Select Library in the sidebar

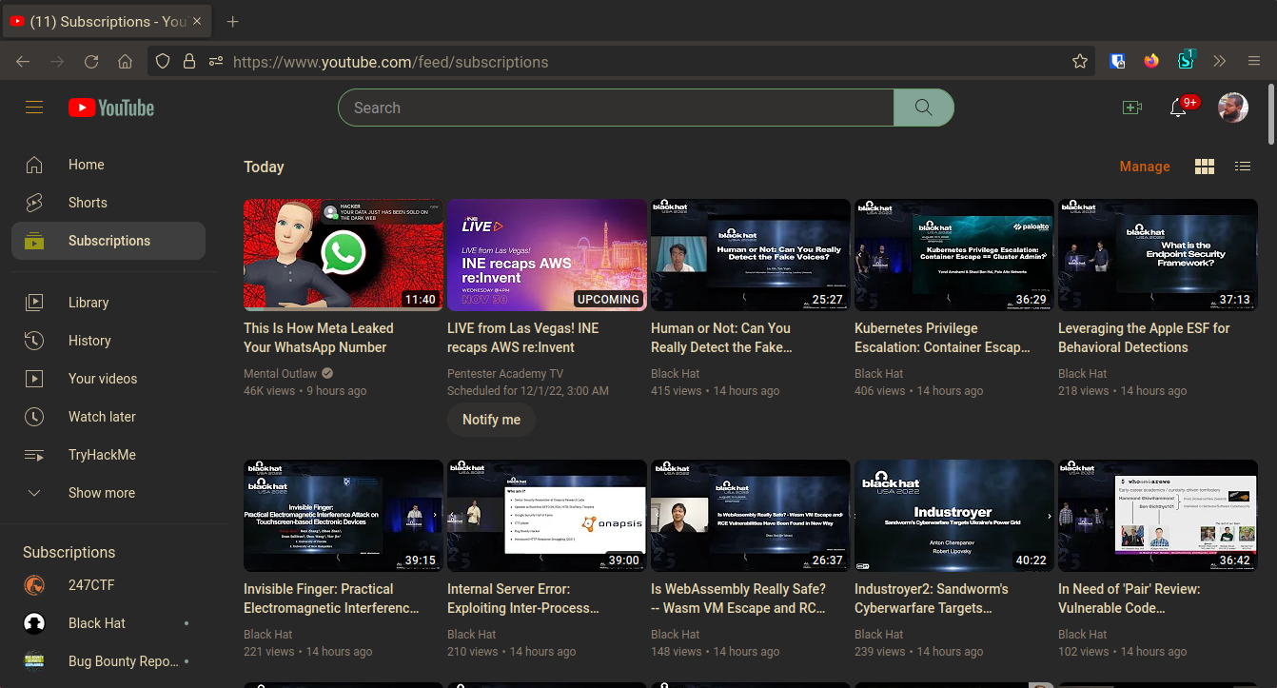108,303
